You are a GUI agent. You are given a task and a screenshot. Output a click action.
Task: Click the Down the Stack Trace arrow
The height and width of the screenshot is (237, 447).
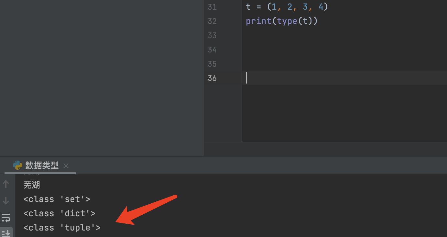coord(6,201)
